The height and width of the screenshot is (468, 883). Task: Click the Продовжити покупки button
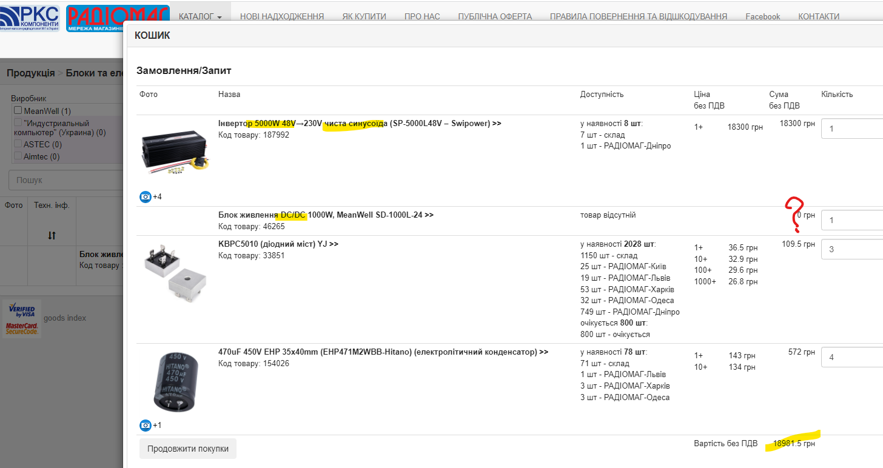pyautogui.click(x=188, y=449)
